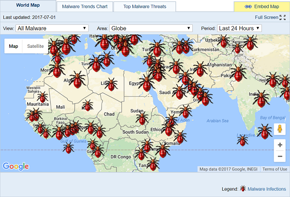290x197 pixels.
Task: Open the Period dropdown showing Last 24 Hours
Action: [239, 28]
